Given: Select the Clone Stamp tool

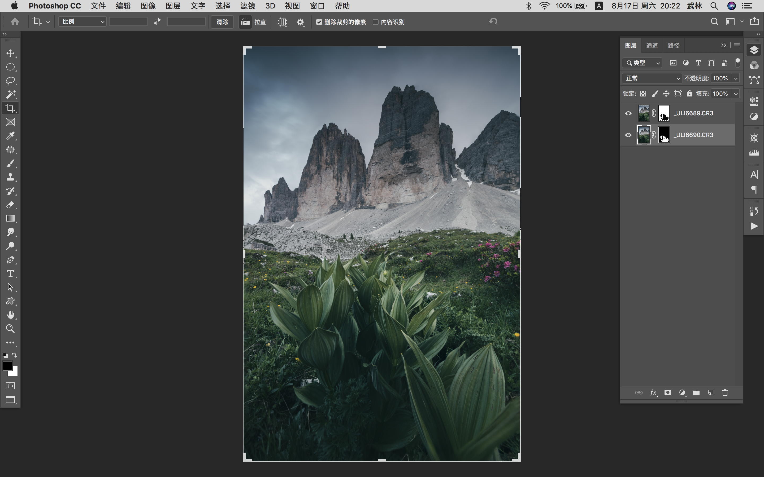Looking at the screenshot, I should (x=10, y=177).
